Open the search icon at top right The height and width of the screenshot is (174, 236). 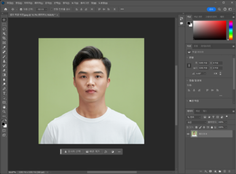pos(218,9)
